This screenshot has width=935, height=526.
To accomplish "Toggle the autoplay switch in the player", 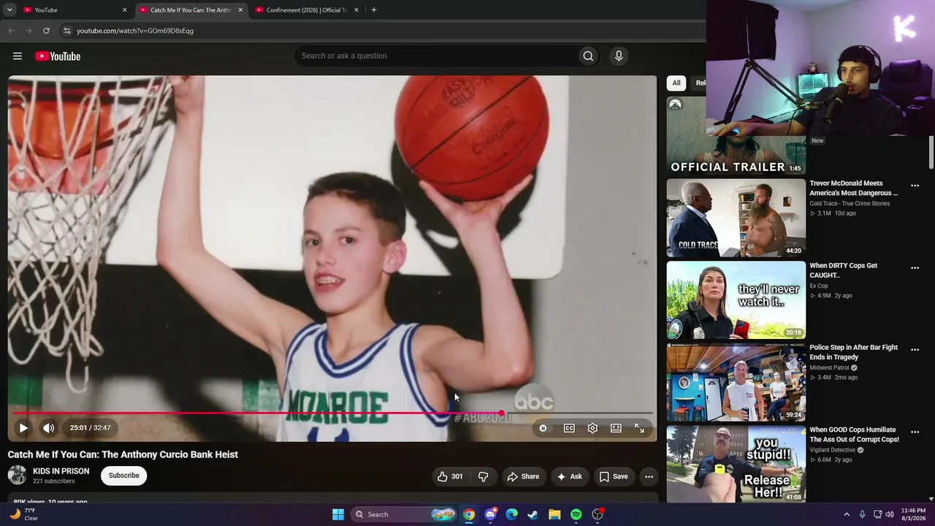I will click(x=543, y=428).
